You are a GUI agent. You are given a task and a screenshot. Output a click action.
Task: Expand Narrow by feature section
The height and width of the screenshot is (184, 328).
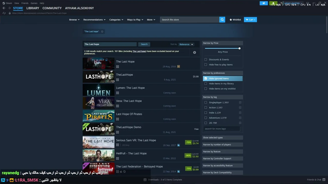222,152
